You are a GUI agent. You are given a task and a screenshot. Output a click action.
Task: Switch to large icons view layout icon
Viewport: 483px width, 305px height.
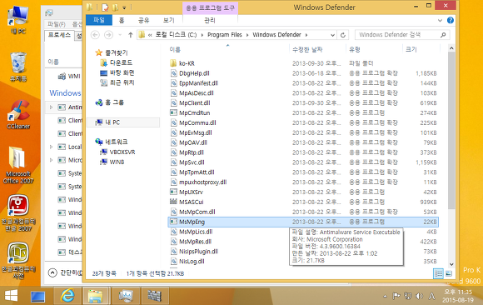point(449,273)
